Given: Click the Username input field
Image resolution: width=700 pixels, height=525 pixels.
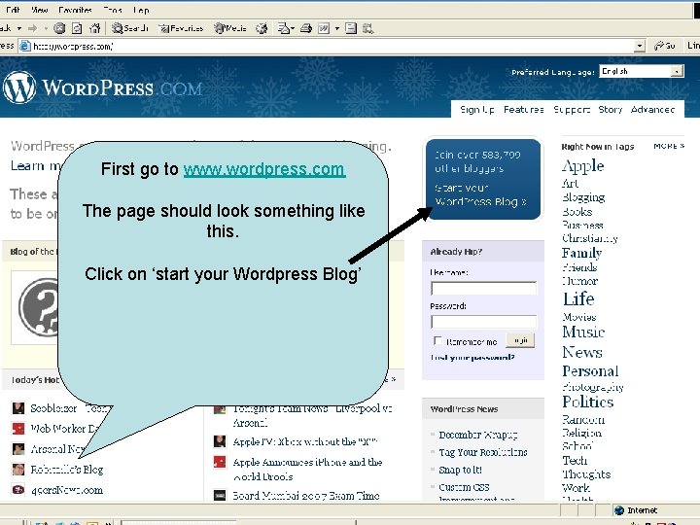Looking at the screenshot, I should 483,289.
